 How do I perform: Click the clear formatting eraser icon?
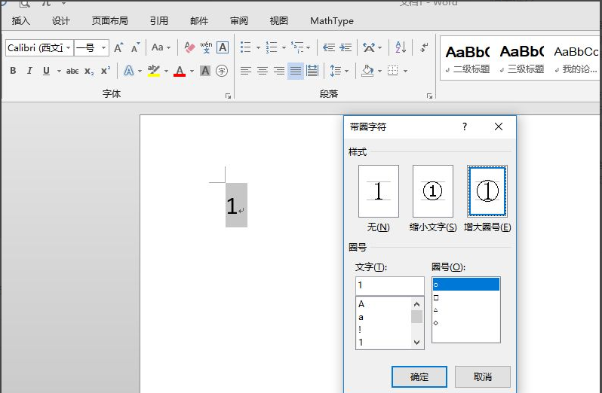click(189, 47)
